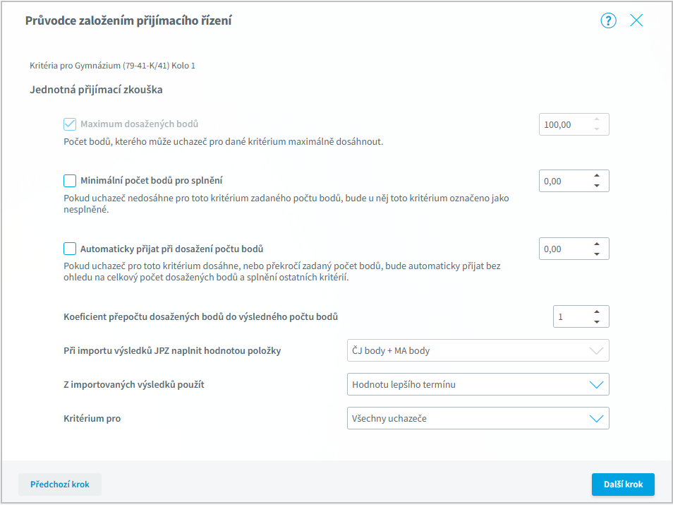Open the Všechny uchazeče dropdown
The width and height of the screenshot is (673, 505).
coord(478,419)
